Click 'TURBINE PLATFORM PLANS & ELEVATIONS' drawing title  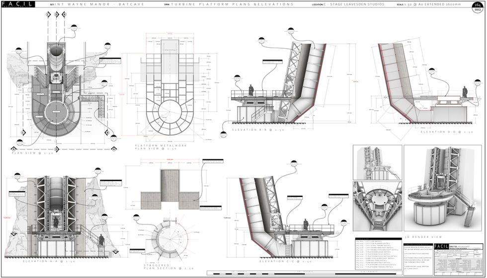point(232,4)
